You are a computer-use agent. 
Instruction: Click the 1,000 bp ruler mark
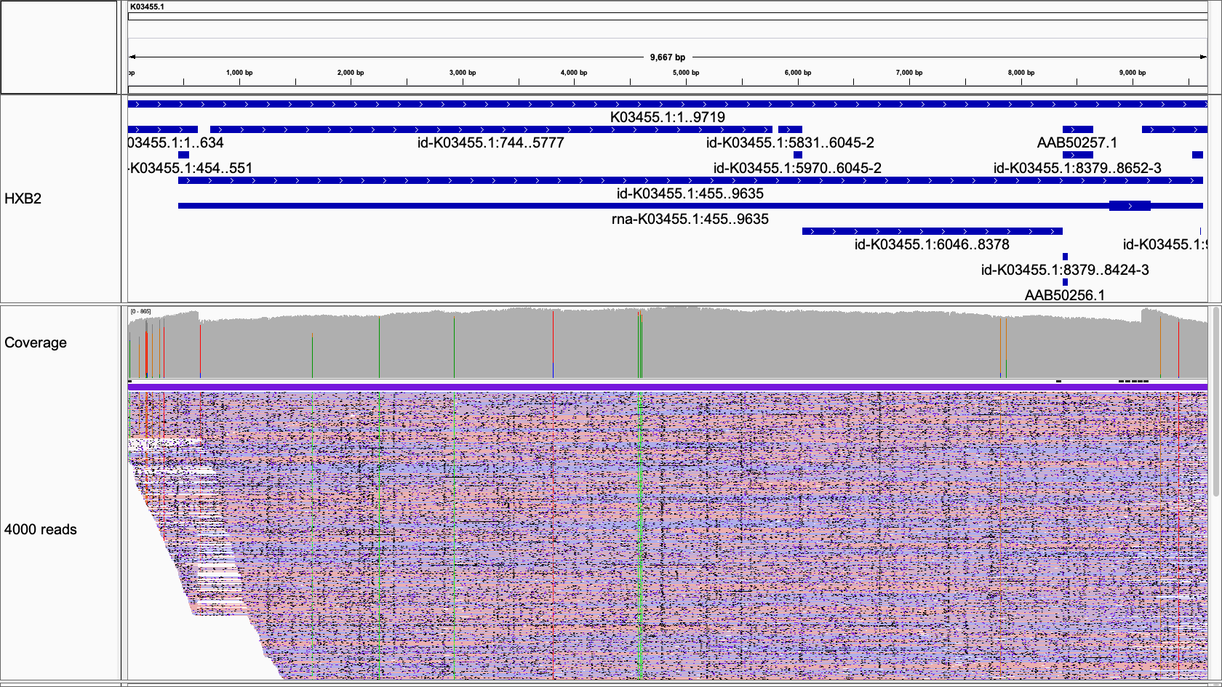click(239, 73)
